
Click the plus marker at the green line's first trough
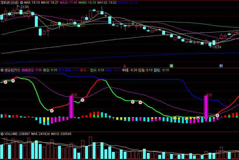click(52, 111)
